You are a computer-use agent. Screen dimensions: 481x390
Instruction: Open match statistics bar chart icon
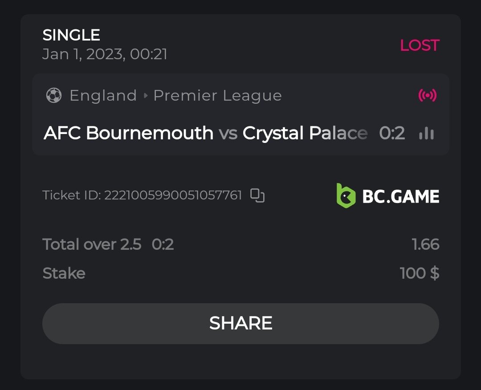tap(426, 133)
